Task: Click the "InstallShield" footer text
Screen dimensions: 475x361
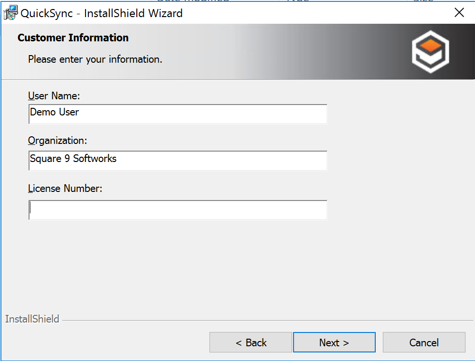Action: pyautogui.click(x=32, y=319)
